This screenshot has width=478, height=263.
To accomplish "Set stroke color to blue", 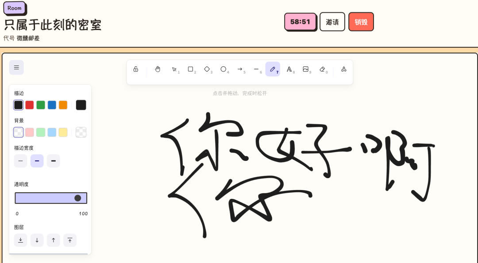I will [52, 105].
